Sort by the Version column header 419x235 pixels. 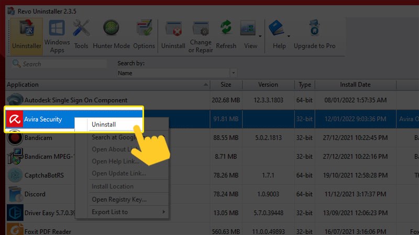(x=268, y=85)
